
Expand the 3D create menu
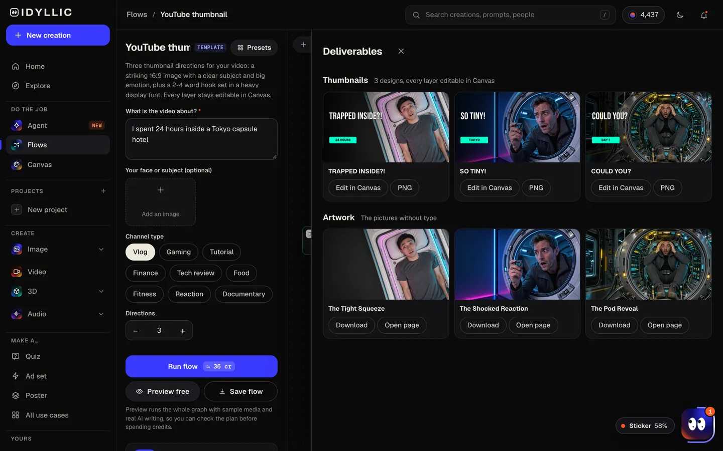tap(101, 291)
